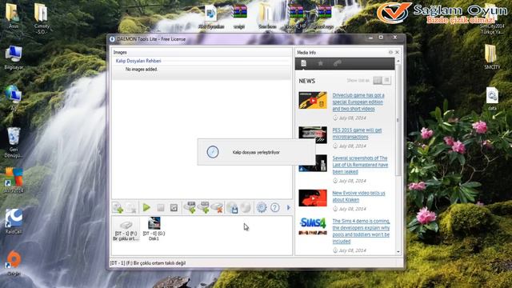Open the Origin desktop shortcut
512x288 pixels.
(x=14, y=263)
